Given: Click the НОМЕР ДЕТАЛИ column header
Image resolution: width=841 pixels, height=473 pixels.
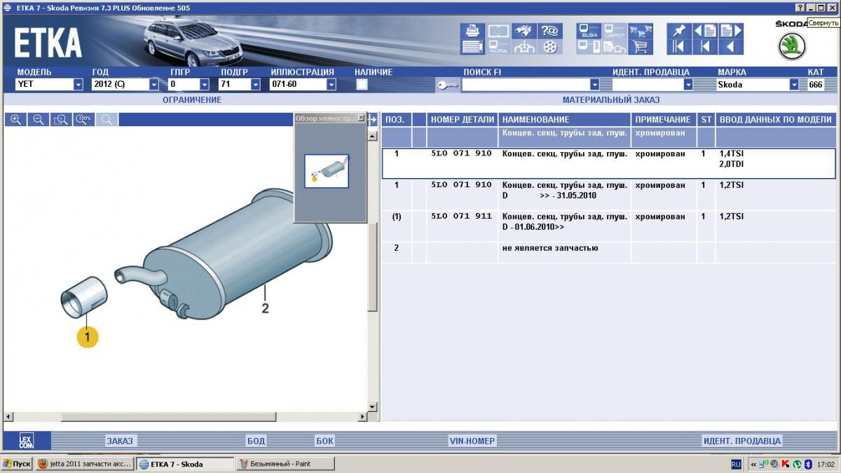Looking at the screenshot, I should point(463,120).
